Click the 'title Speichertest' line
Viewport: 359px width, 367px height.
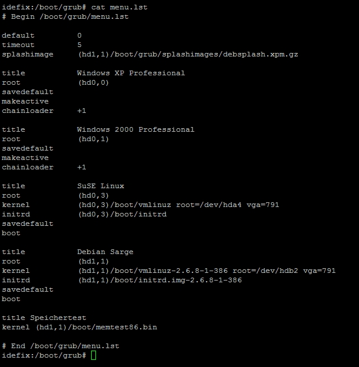[x=44, y=318]
